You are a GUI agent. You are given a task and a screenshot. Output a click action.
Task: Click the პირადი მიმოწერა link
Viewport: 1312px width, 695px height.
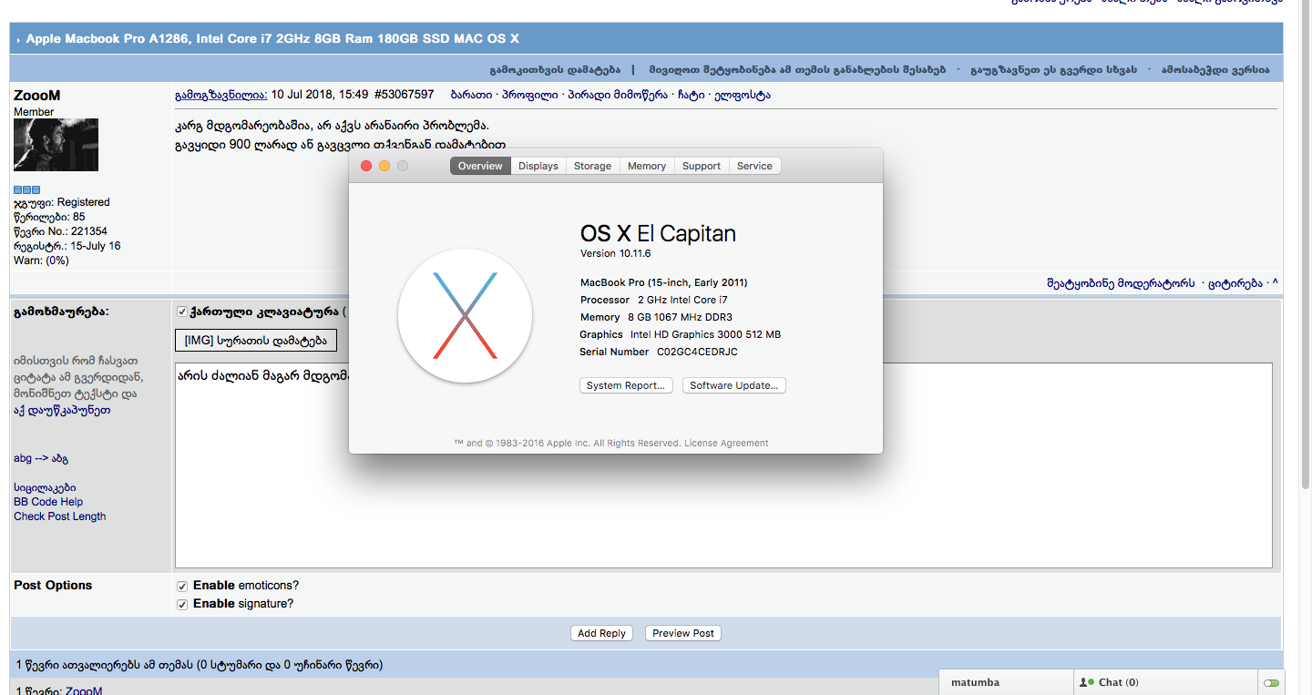(617, 95)
